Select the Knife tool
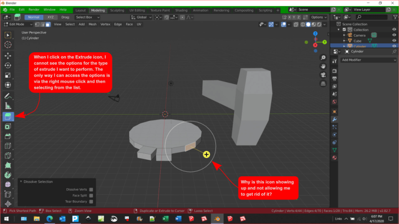Image resolution: width=399 pixels, height=224 pixels. 8,155
